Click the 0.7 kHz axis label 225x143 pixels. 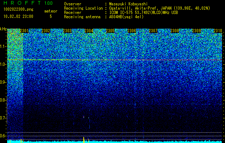click(3, 118)
